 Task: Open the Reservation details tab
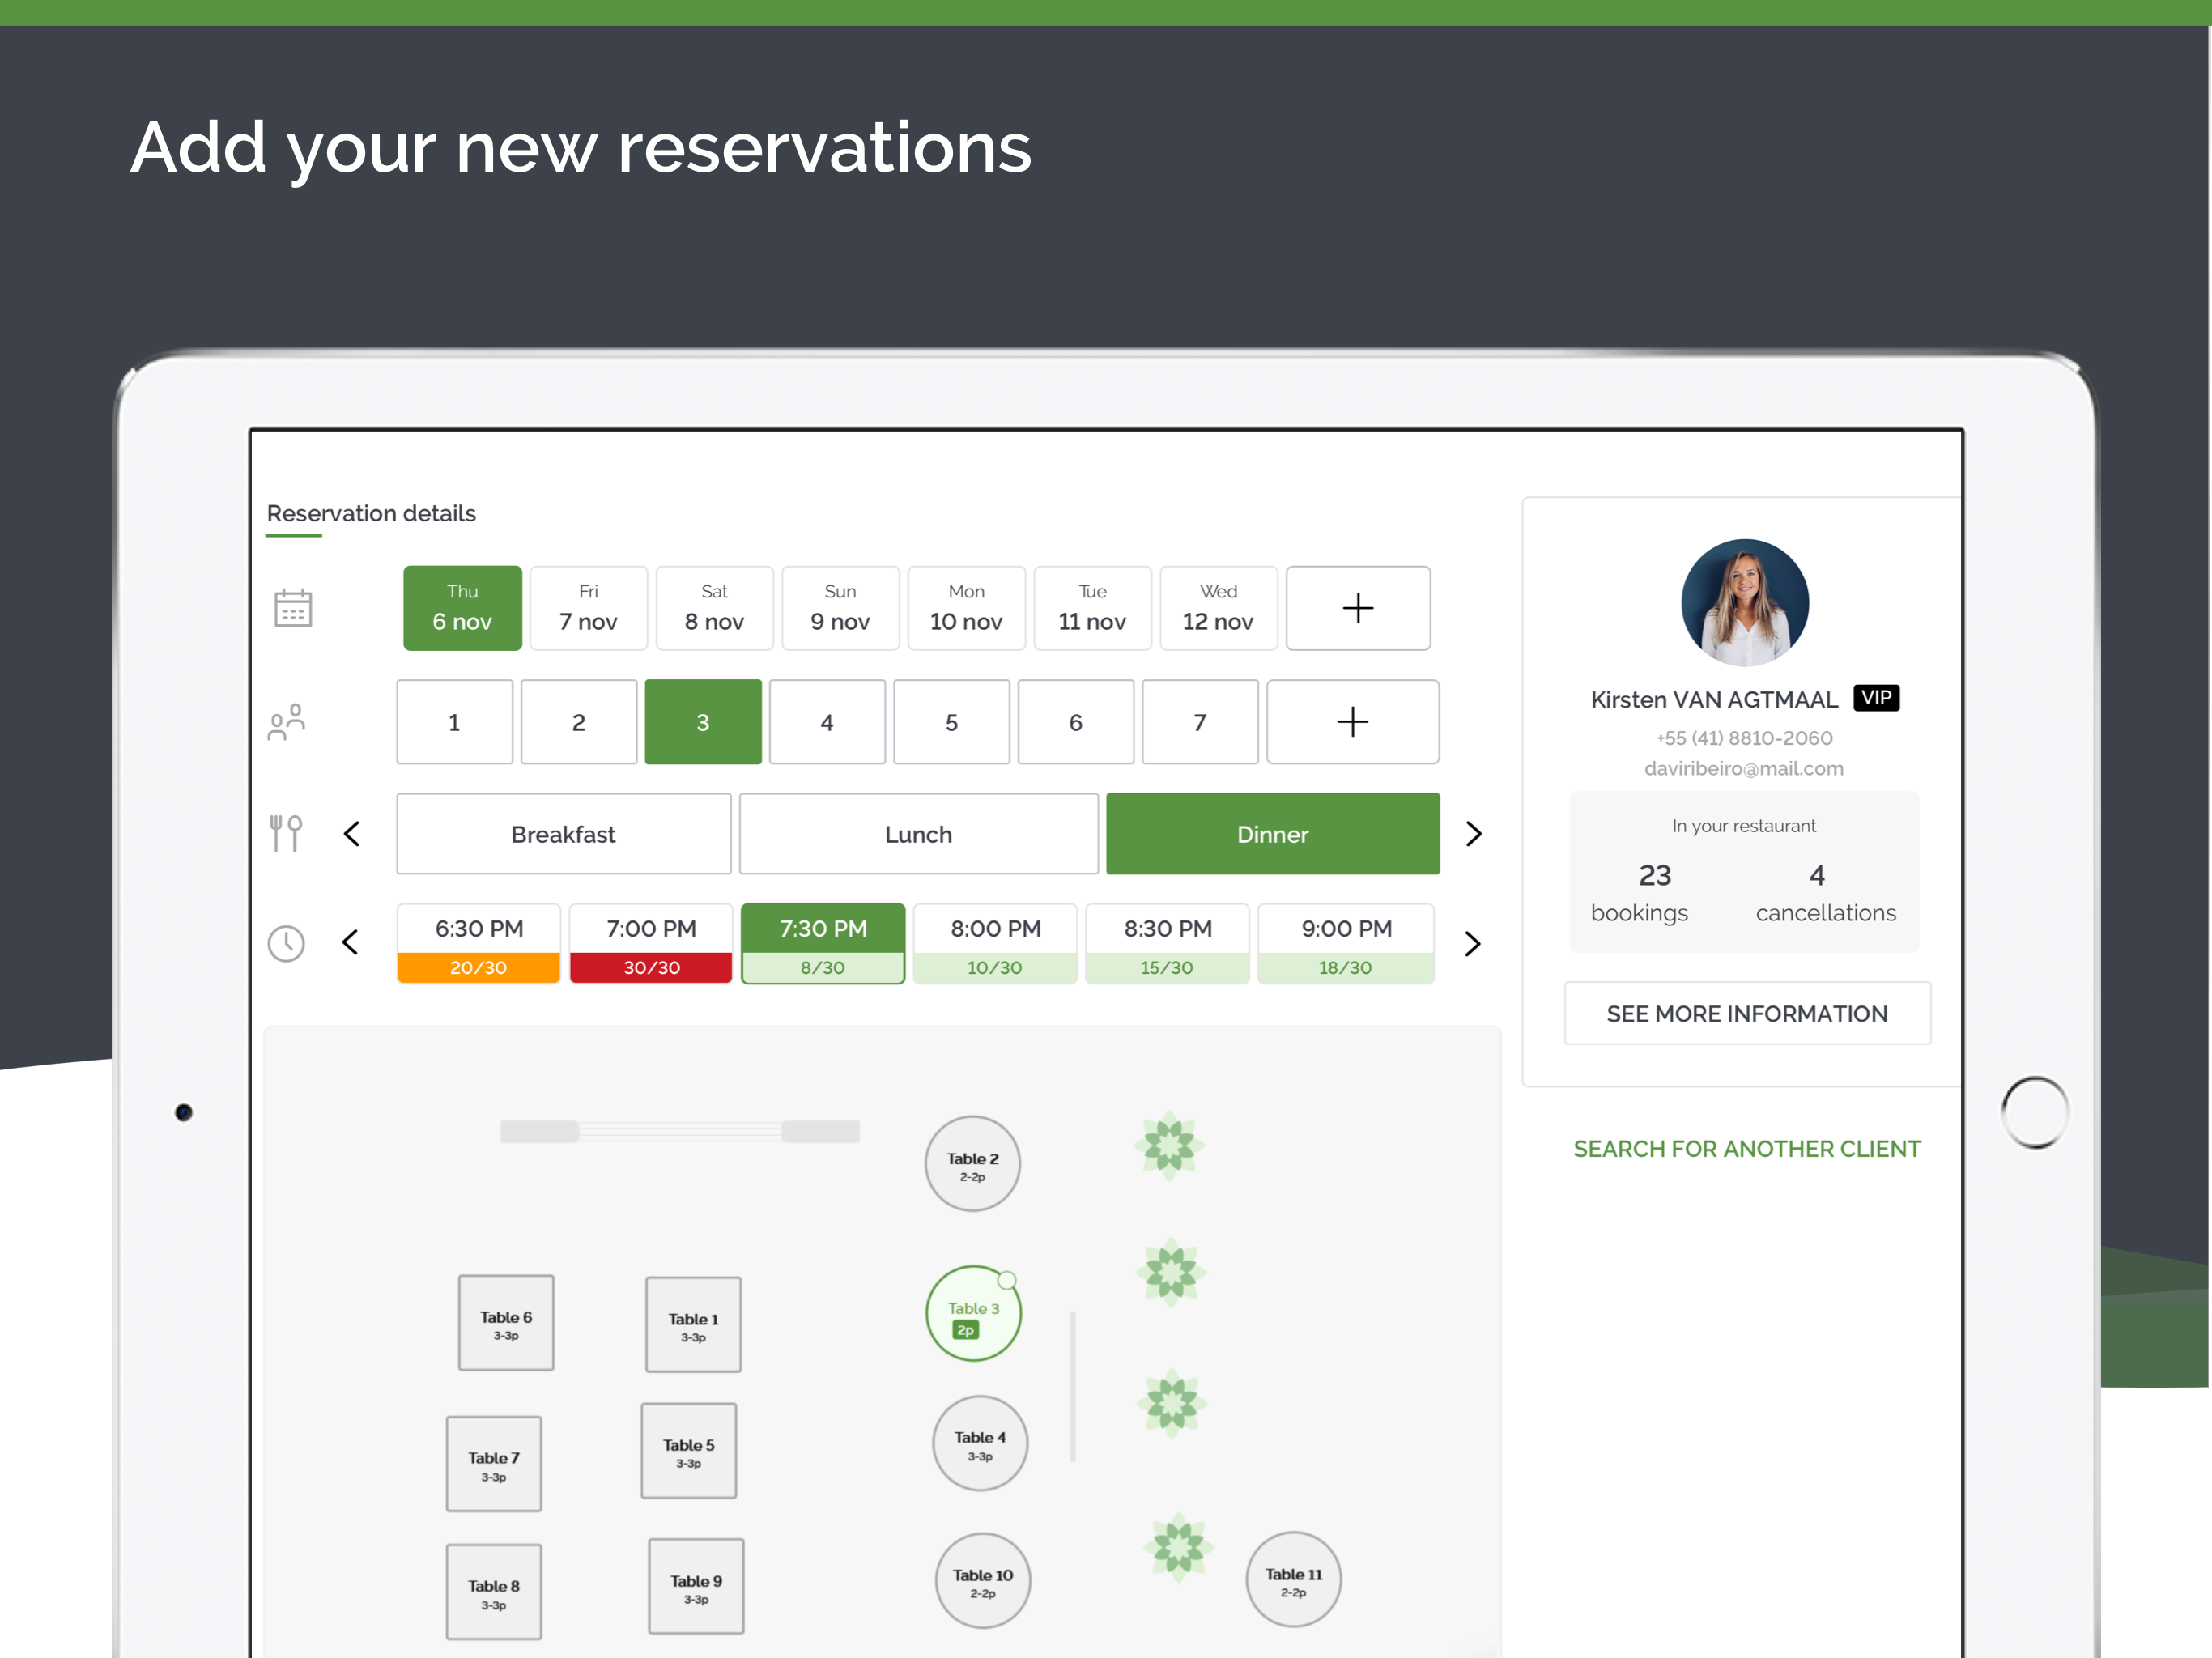tap(371, 513)
